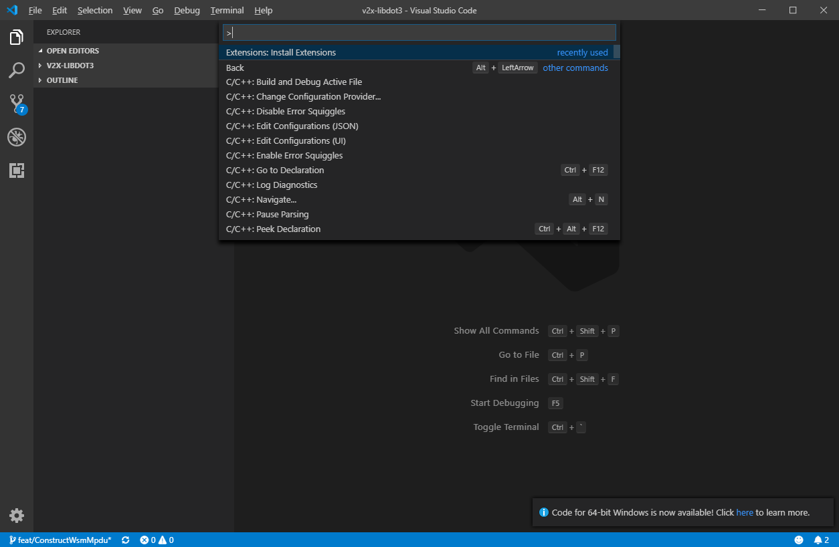Open the Search view icon
Image resolution: width=839 pixels, height=547 pixels.
click(17, 70)
